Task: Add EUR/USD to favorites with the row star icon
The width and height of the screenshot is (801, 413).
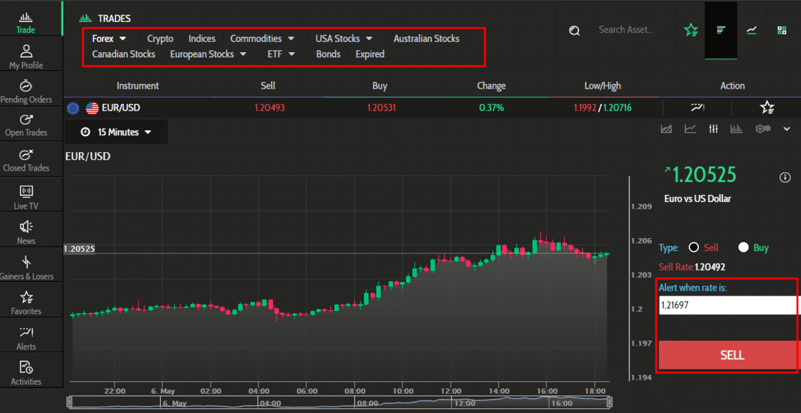Action: [x=767, y=107]
